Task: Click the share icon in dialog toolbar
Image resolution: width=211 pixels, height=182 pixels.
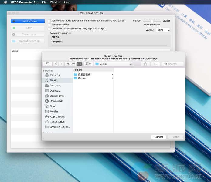Action: click(145, 64)
